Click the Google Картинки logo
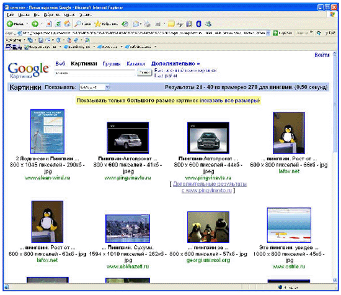 pos(29,70)
